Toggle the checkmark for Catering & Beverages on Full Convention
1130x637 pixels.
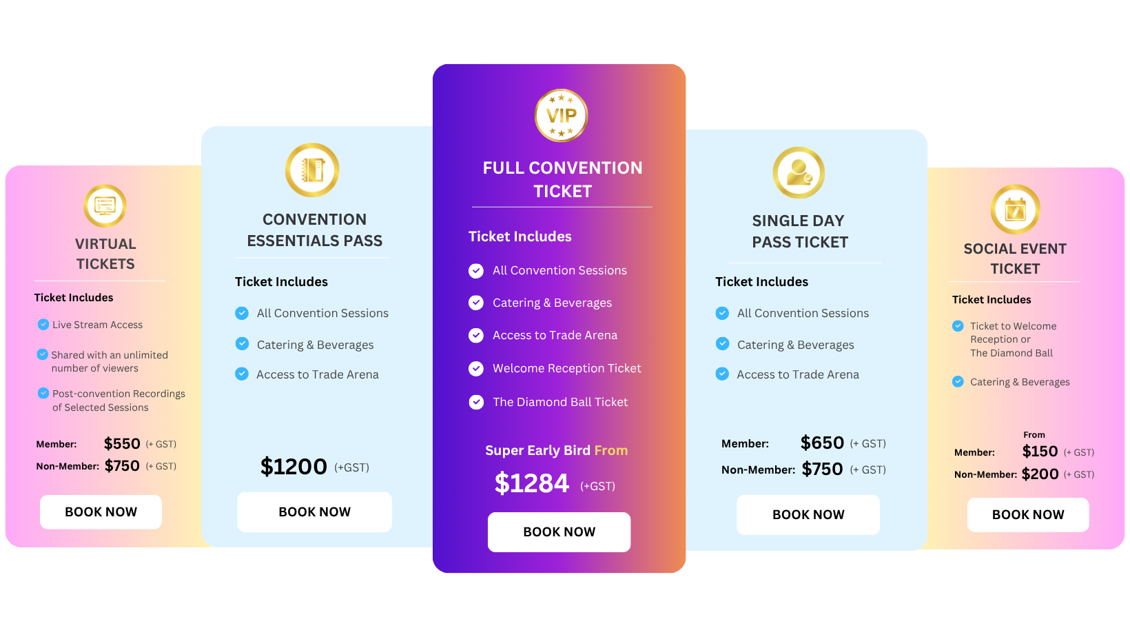476,303
